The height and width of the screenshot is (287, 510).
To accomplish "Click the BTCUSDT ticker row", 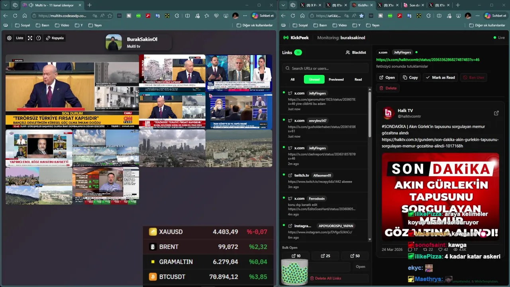I will click(208, 277).
